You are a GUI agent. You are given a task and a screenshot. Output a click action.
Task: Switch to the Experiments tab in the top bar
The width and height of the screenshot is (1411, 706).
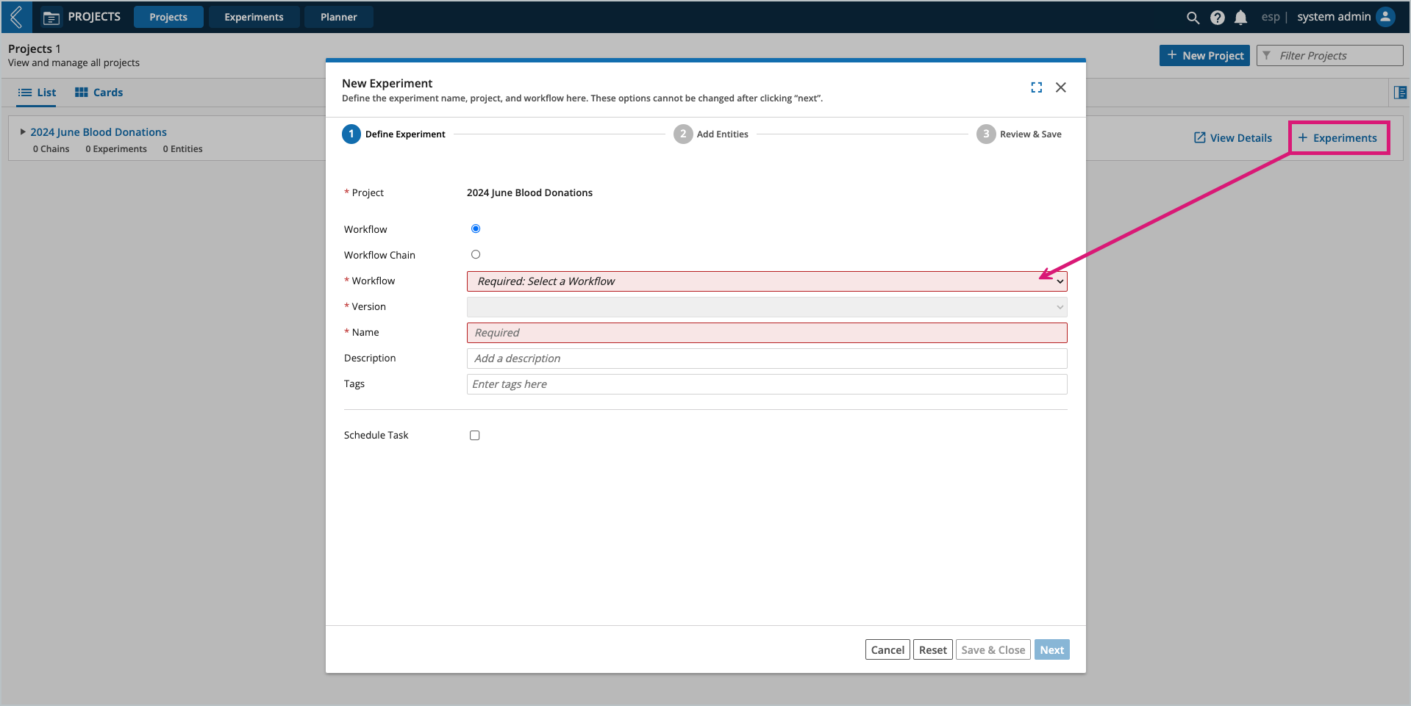click(254, 17)
